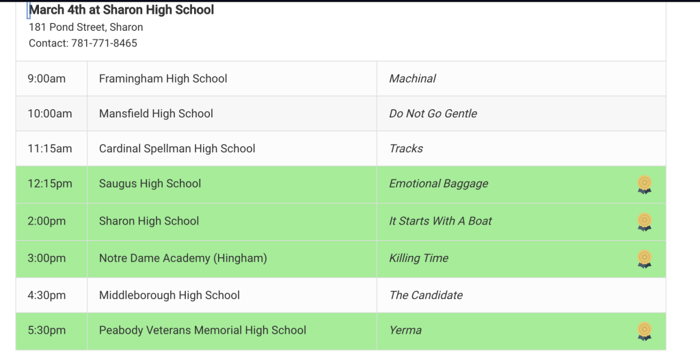The image size is (700, 359).
Task: Click the Machinal play title
Action: pyautogui.click(x=412, y=78)
